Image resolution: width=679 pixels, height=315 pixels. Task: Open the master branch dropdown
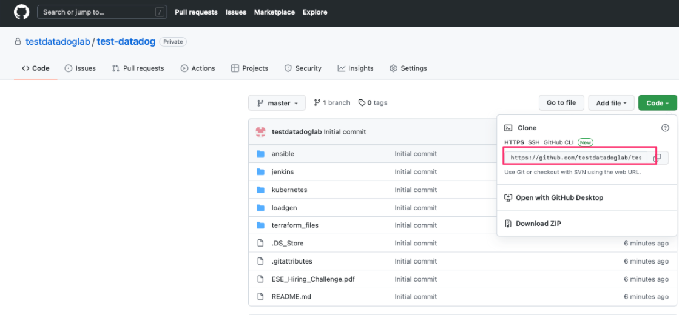(277, 103)
